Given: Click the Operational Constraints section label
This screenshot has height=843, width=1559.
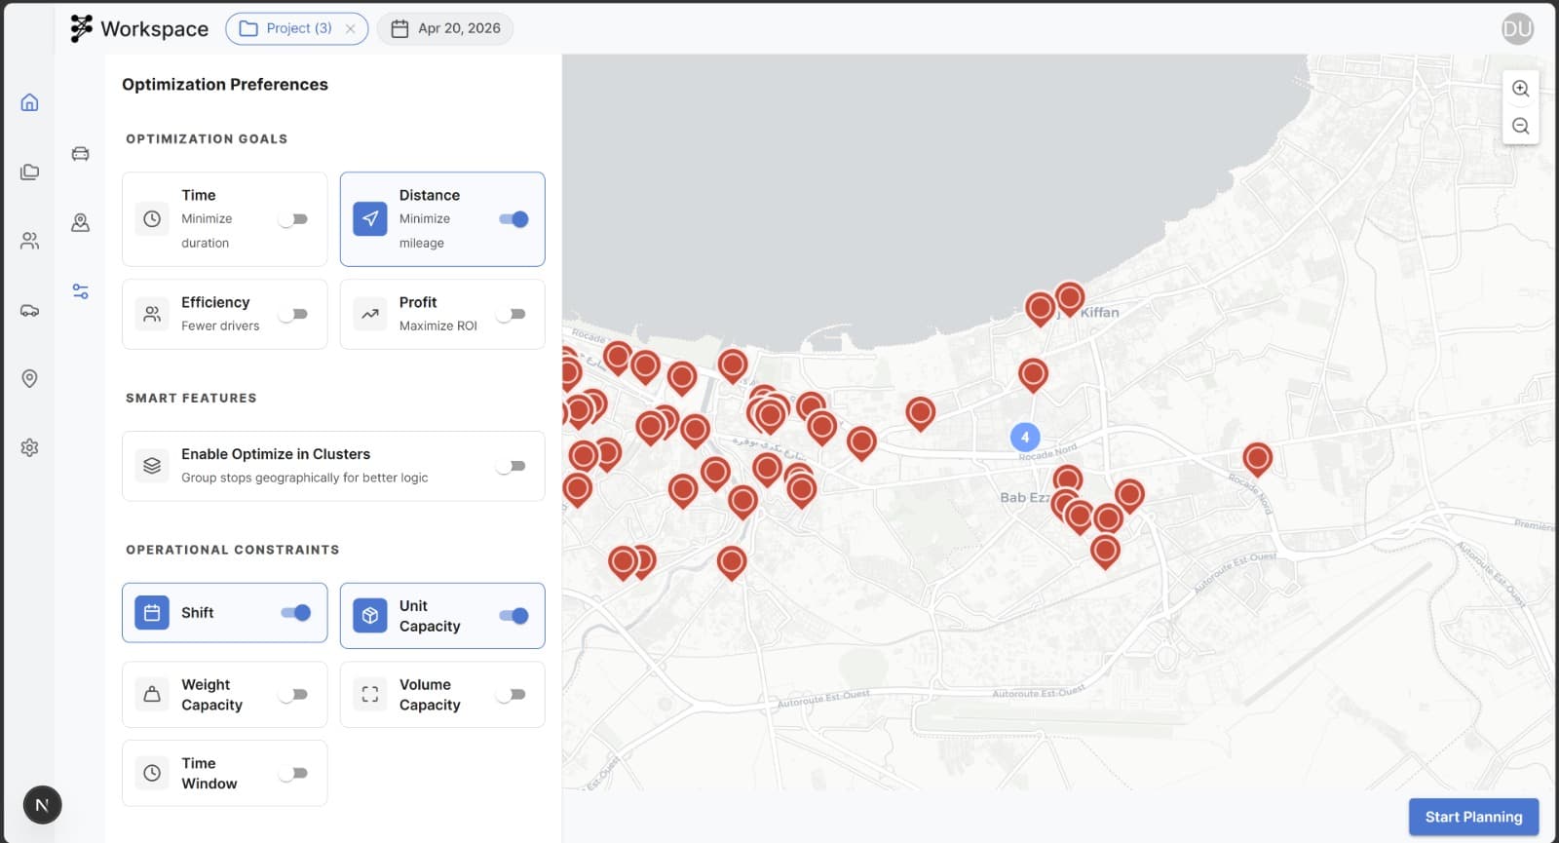Looking at the screenshot, I should click(233, 550).
